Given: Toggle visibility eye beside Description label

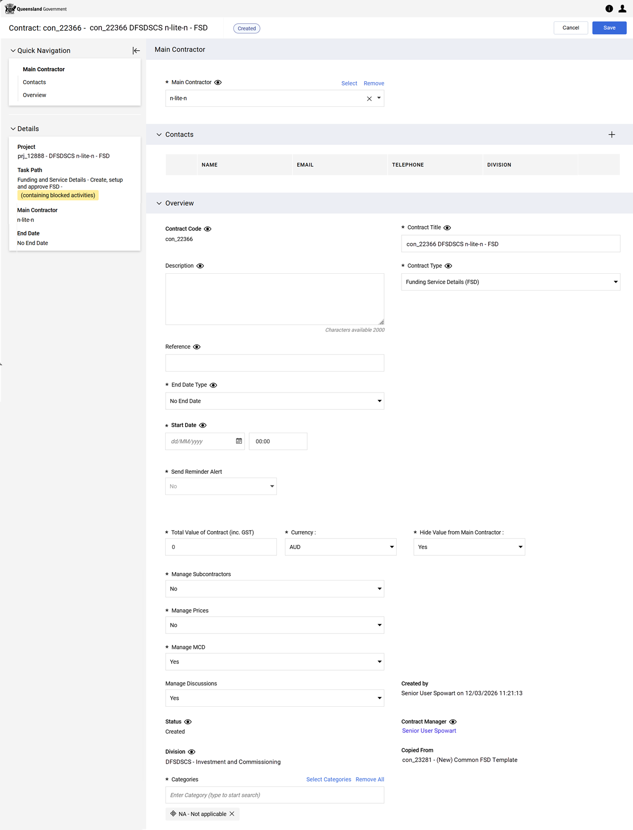Looking at the screenshot, I should [x=200, y=266].
